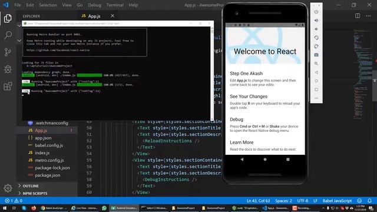Open the Explorer view in activity bar

tap(8, 18)
